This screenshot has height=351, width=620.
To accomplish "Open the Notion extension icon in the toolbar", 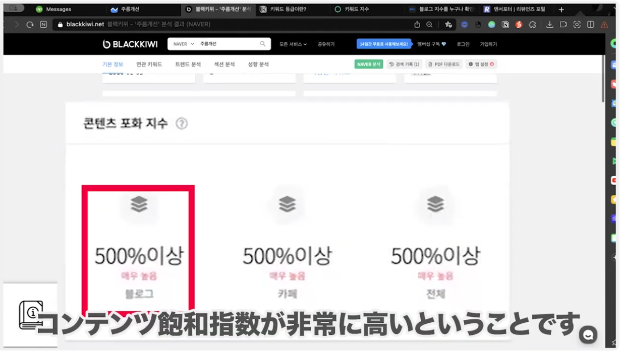I will pyautogui.click(x=505, y=25).
